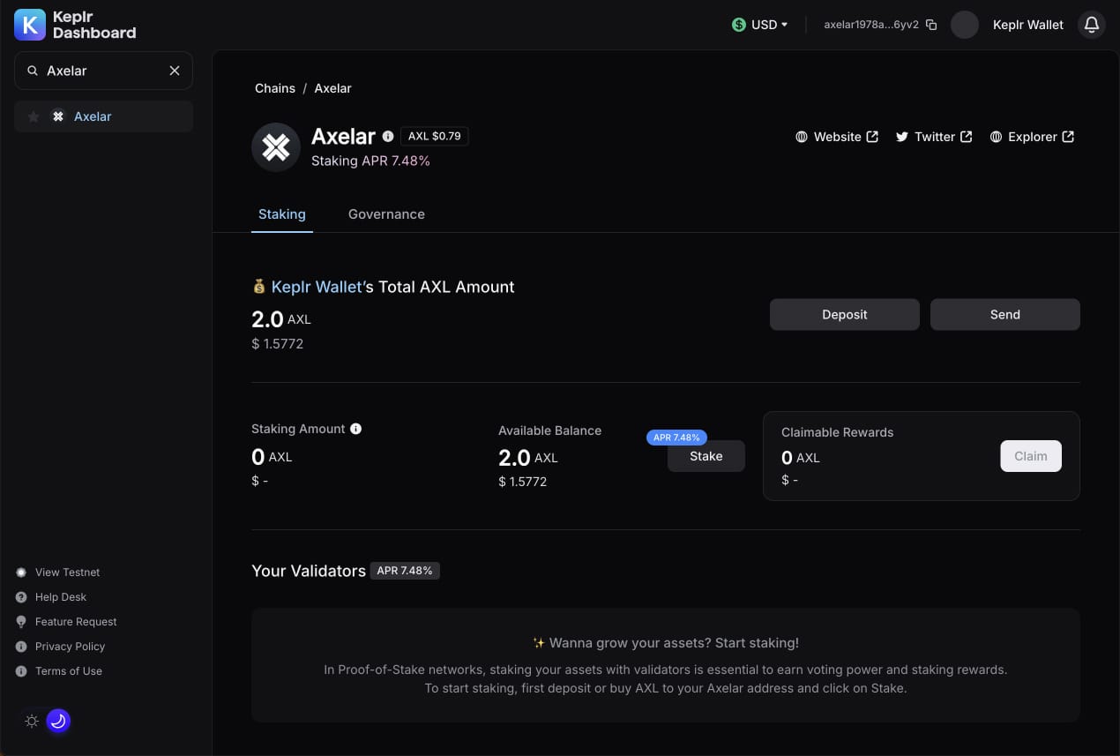Click the Claim rewards button
The height and width of the screenshot is (756, 1120).
click(x=1031, y=456)
